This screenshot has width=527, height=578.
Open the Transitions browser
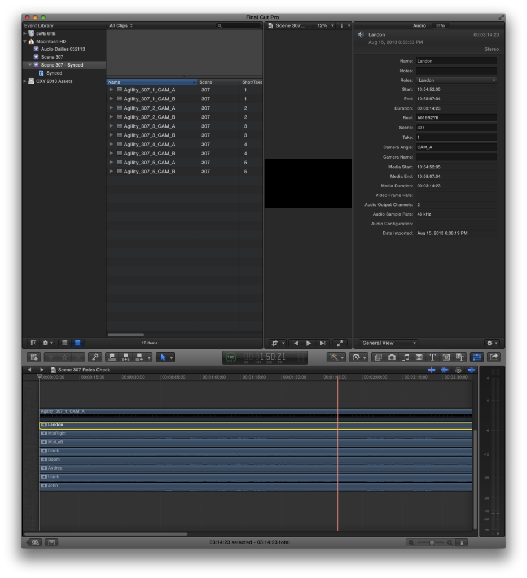pyautogui.click(x=419, y=357)
